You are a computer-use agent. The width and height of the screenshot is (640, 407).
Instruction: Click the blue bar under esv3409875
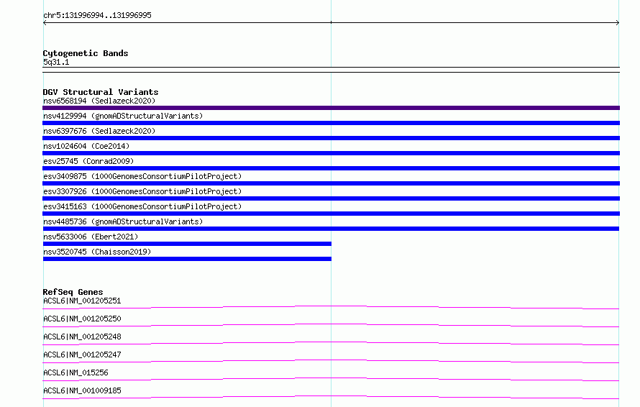click(x=331, y=183)
